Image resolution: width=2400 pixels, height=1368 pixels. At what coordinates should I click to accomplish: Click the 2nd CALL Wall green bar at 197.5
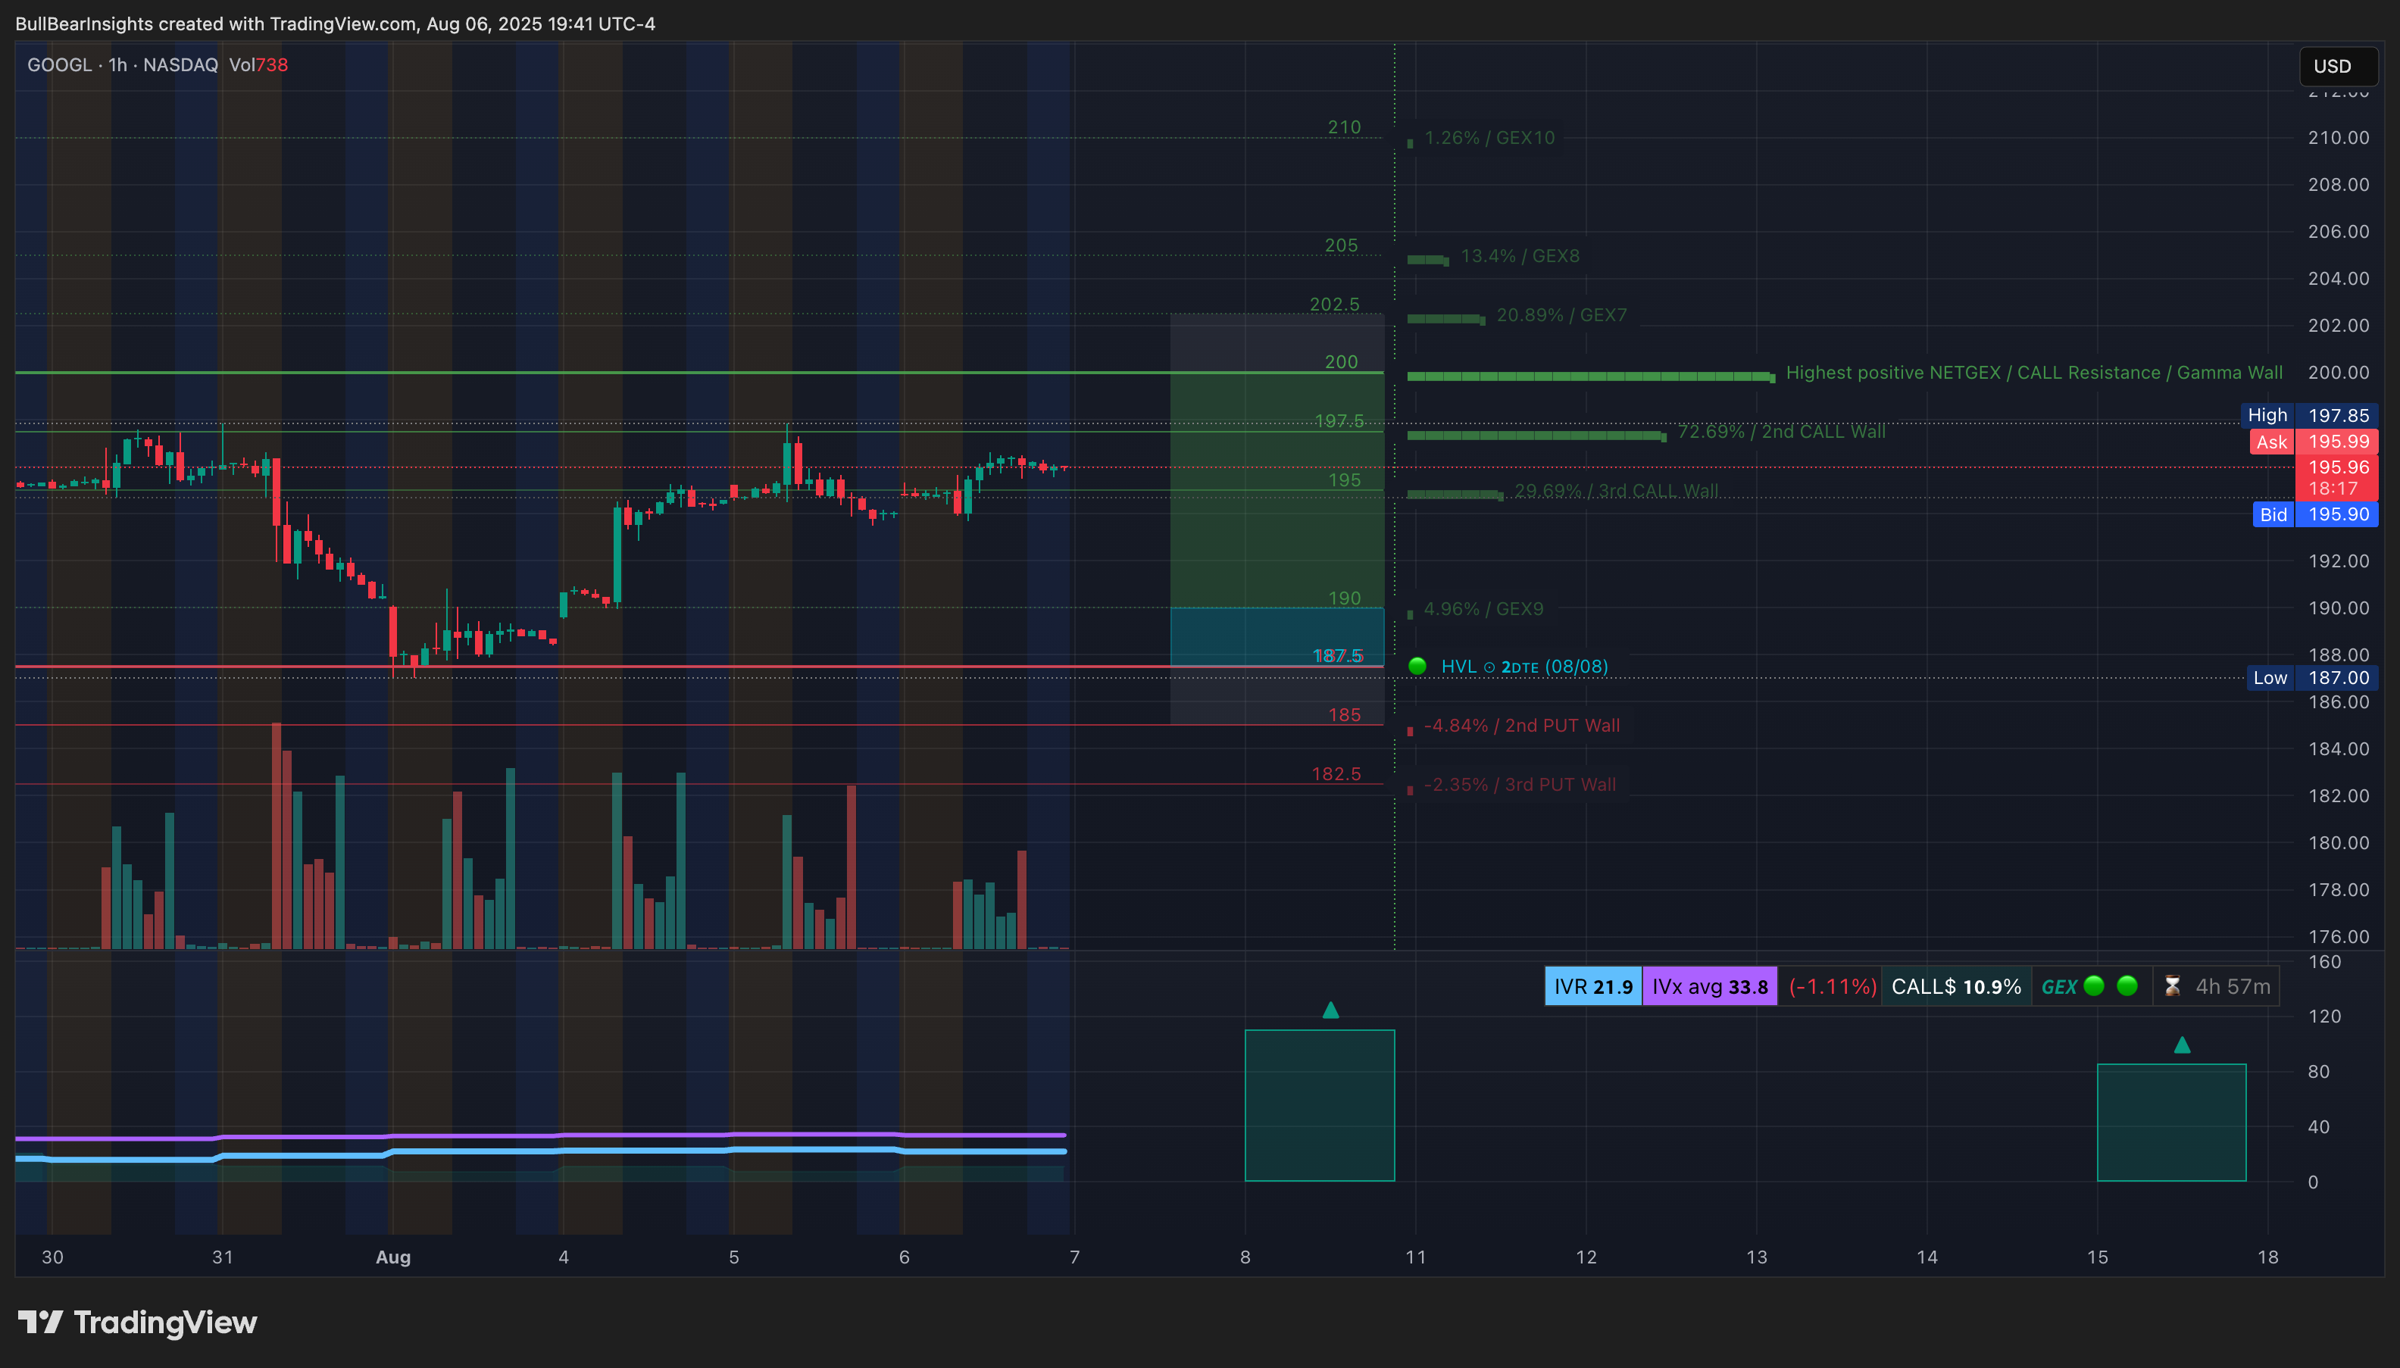click(x=1536, y=436)
